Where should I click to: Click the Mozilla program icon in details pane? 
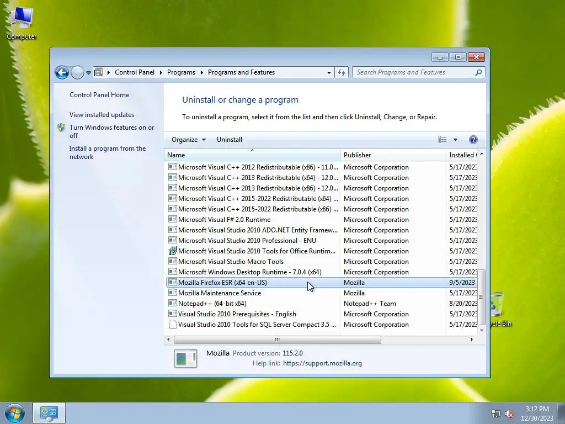(185, 358)
